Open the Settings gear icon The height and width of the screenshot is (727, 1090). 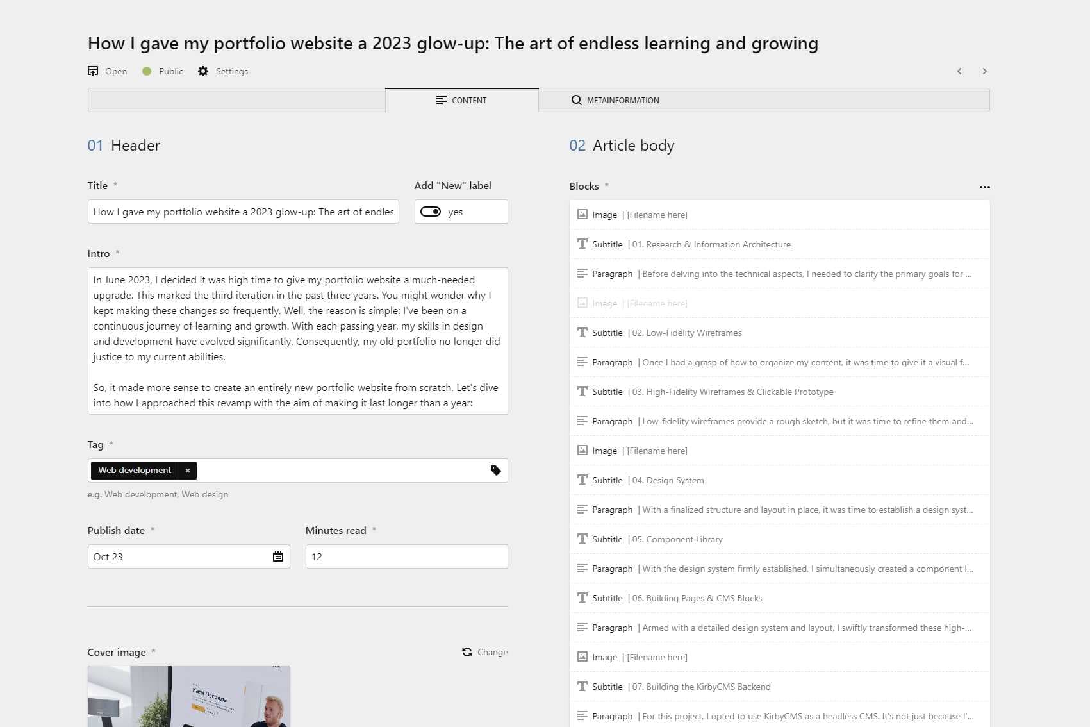pyautogui.click(x=203, y=71)
